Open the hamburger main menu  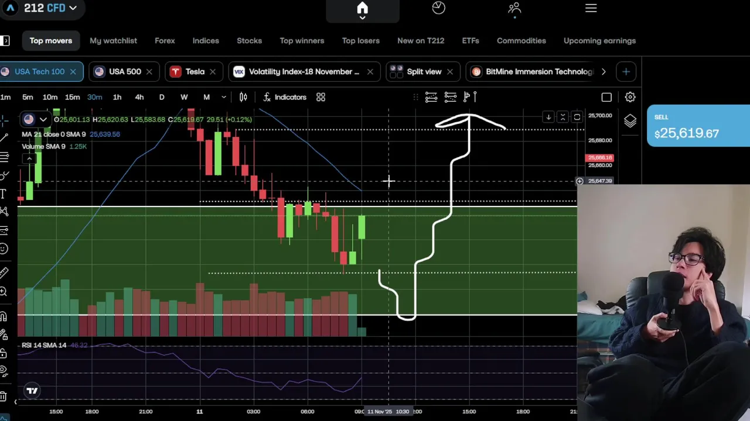pos(591,8)
